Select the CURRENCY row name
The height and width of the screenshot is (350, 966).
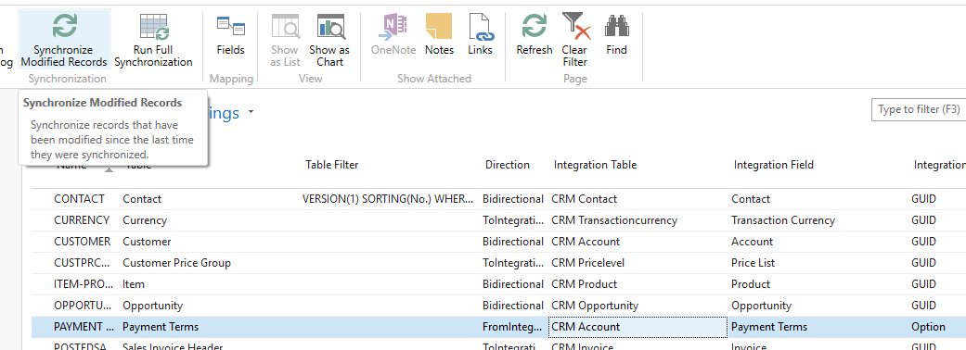tap(82, 220)
